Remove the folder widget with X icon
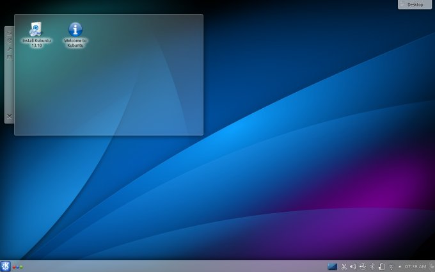Image resolution: width=435 pixels, height=272 pixels. [x=10, y=116]
